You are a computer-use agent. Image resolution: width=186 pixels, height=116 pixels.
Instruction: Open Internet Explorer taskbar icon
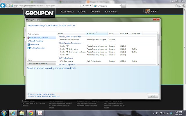click(13, 113)
